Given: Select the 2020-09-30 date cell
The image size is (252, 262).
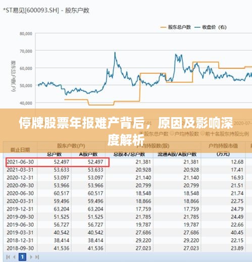Looking at the screenshot, I should coord(20,185).
